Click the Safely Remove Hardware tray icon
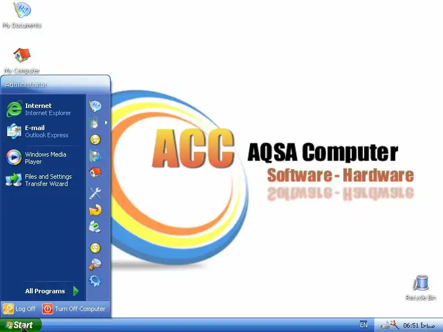443x332 pixels. (384, 325)
